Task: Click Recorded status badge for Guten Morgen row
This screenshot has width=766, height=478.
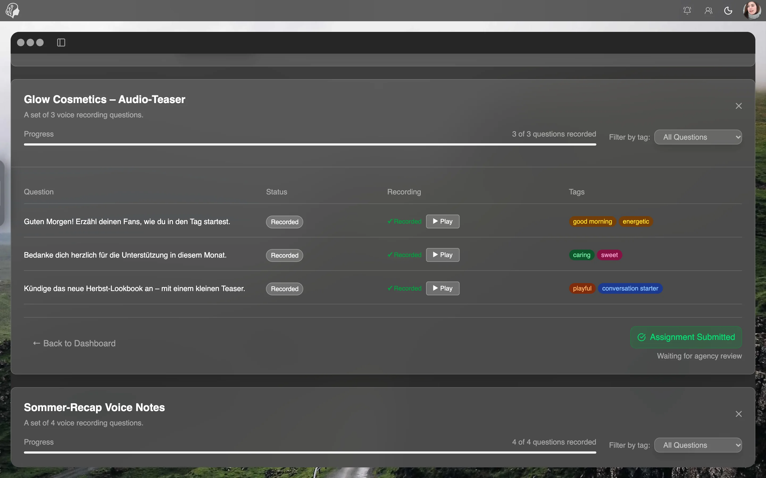Action: tap(285, 222)
